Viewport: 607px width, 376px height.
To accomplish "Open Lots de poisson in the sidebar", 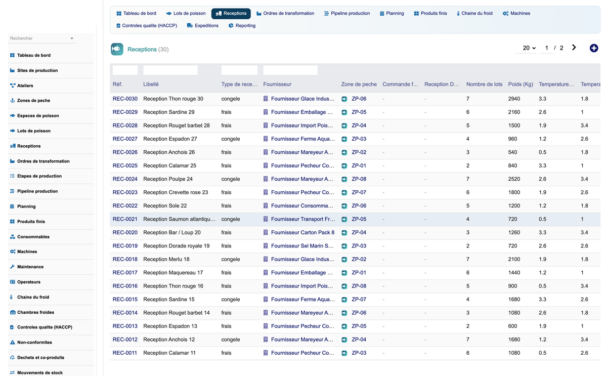I will pos(34,131).
